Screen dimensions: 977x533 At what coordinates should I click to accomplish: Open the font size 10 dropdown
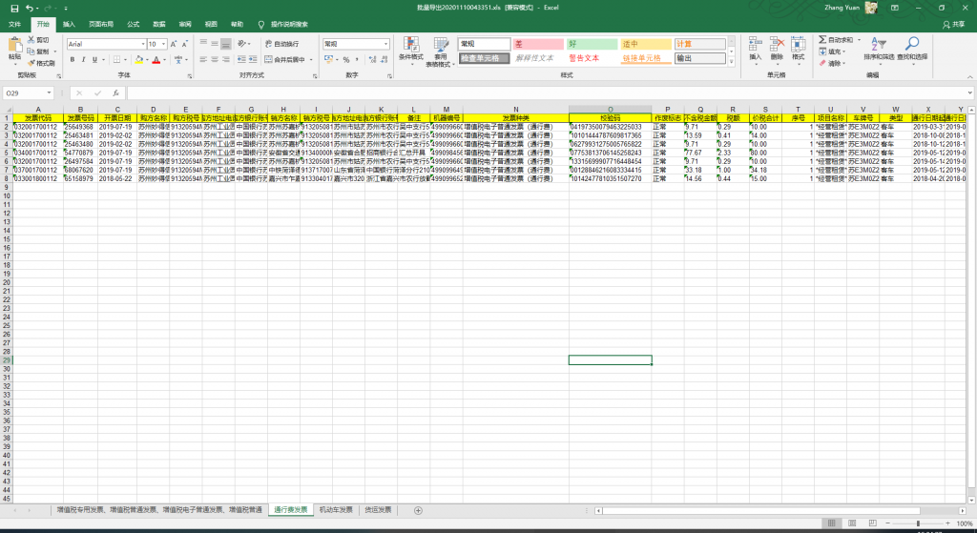pos(163,44)
